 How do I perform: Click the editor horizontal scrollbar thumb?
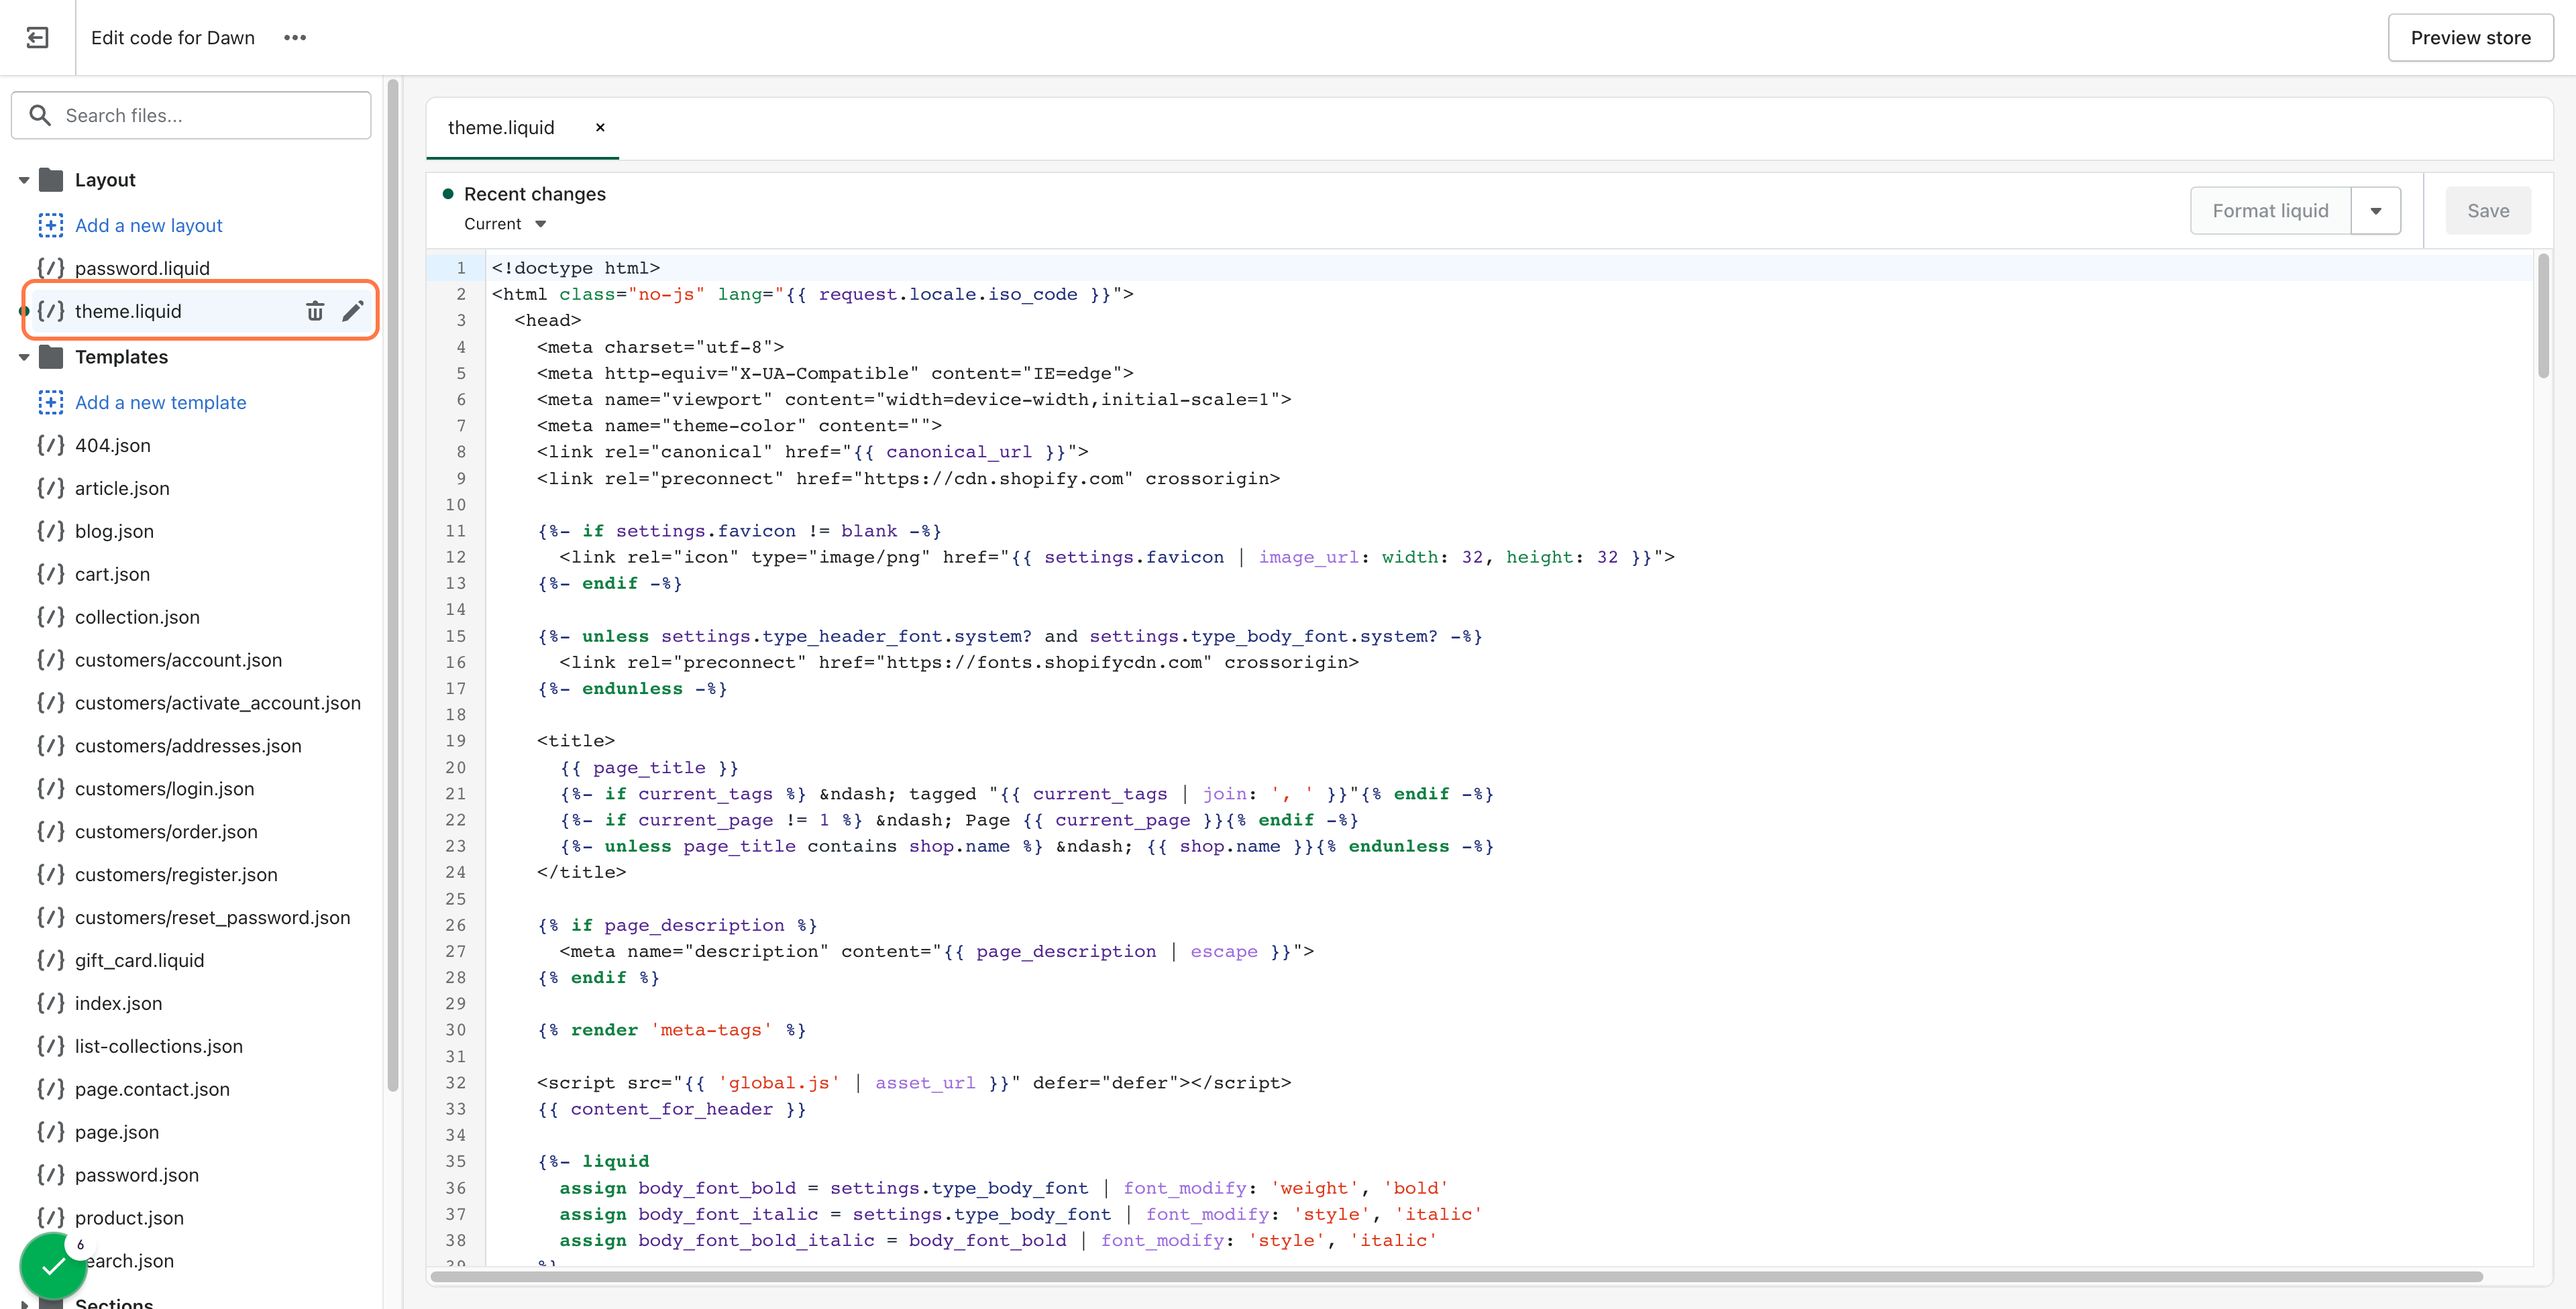pyautogui.click(x=1457, y=1276)
